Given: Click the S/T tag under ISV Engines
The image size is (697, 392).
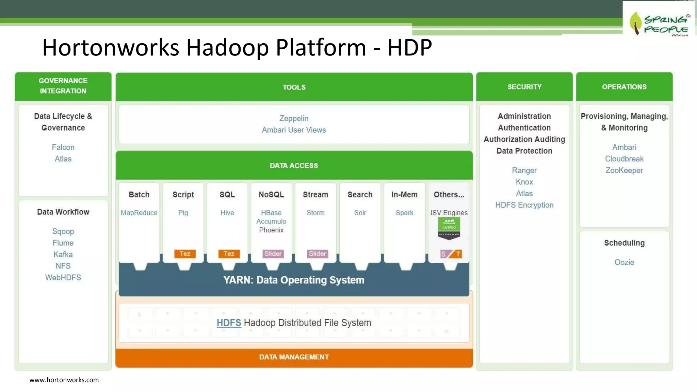Looking at the screenshot, I should point(451,254).
